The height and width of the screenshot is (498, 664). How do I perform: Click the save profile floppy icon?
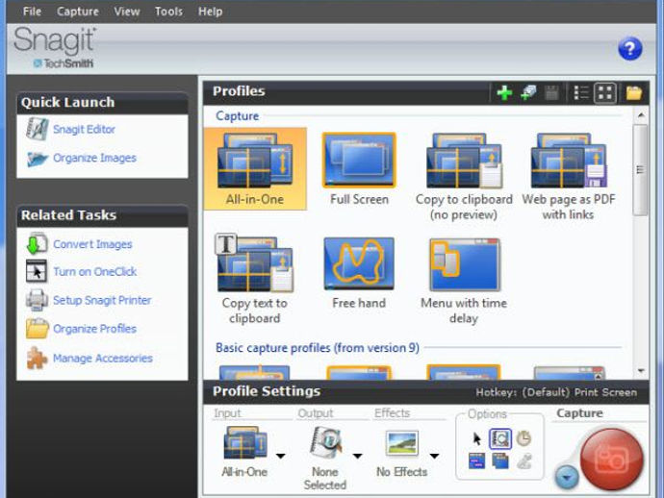pos(551,92)
